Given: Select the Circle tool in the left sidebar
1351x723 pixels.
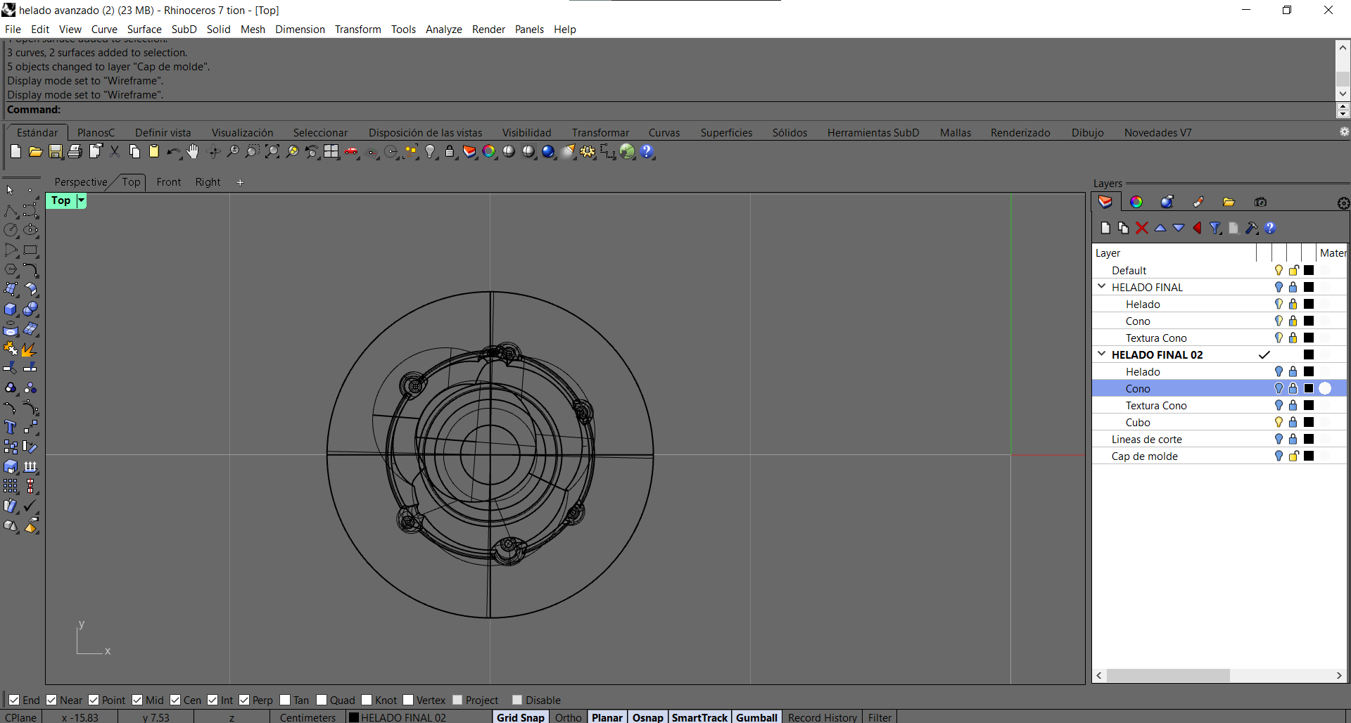Looking at the screenshot, I should pyautogui.click(x=11, y=230).
